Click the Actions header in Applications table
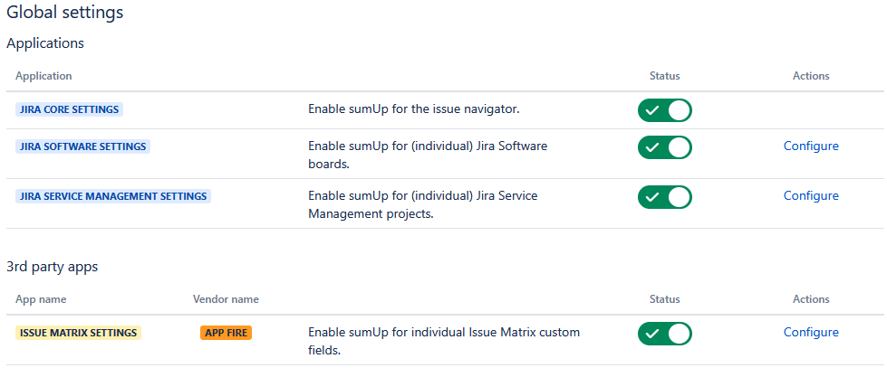Viewport: 887px width, 368px height. 811,76
